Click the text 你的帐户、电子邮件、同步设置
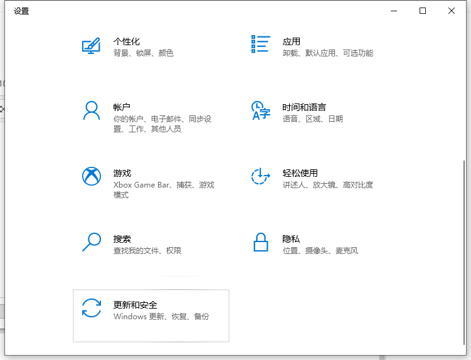The width and height of the screenshot is (471, 360). 162,124
